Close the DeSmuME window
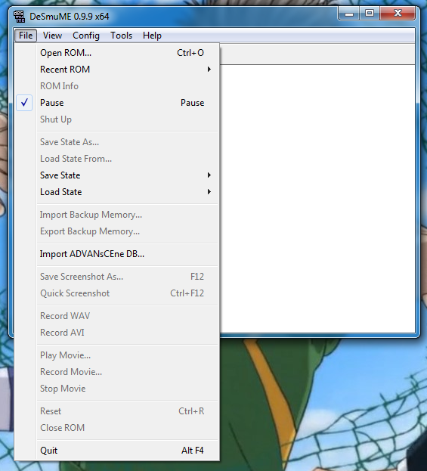Screen dimensions: 427x471 398,14
